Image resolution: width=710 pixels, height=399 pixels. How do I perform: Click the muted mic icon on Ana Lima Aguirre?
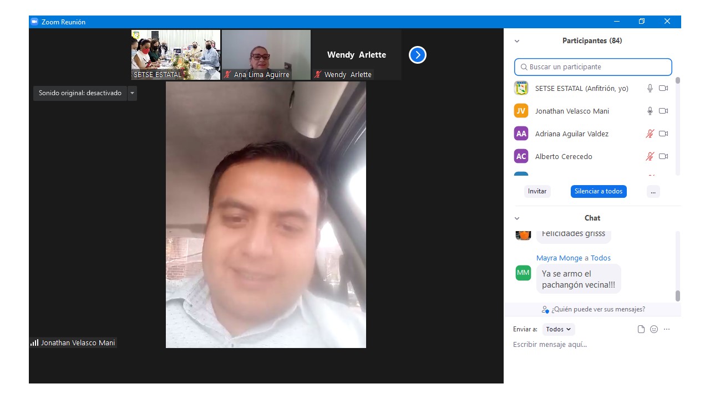(227, 74)
